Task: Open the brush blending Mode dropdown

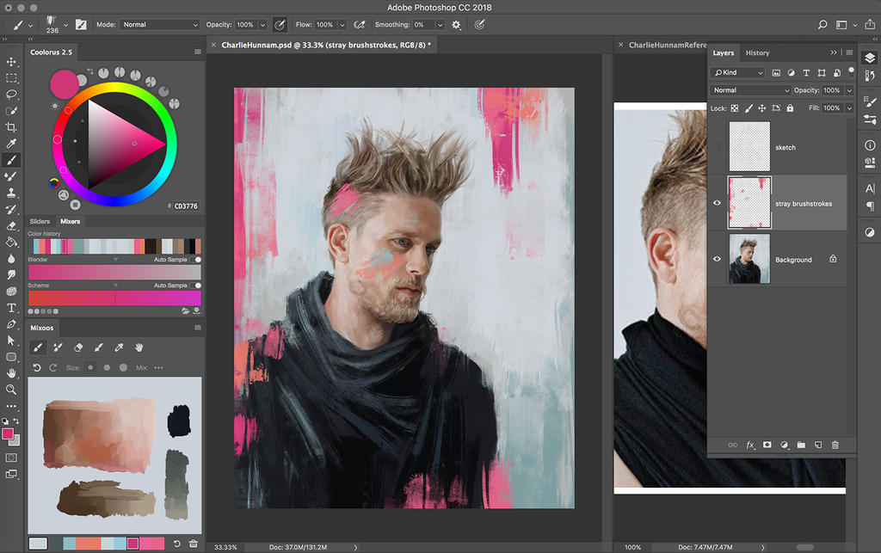Action: (159, 25)
